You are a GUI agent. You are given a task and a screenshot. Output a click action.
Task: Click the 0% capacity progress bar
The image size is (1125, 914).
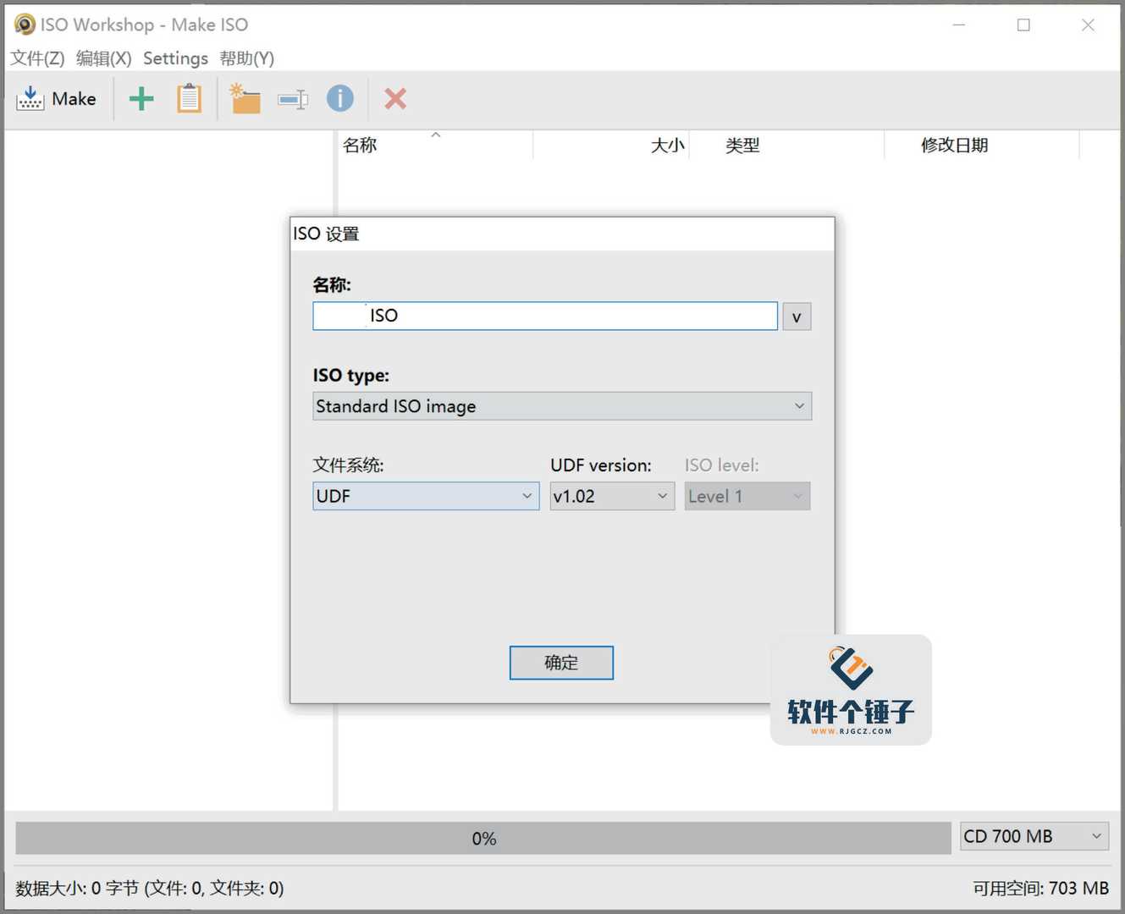click(483, 838)
